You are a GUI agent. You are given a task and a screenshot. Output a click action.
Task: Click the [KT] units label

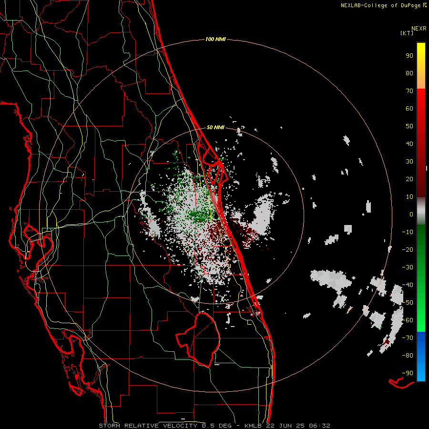407,33
